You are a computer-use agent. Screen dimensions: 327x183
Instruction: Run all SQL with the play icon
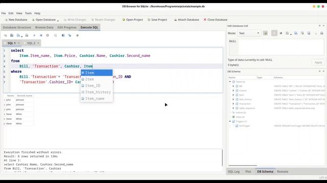click(x=34, y=36)
